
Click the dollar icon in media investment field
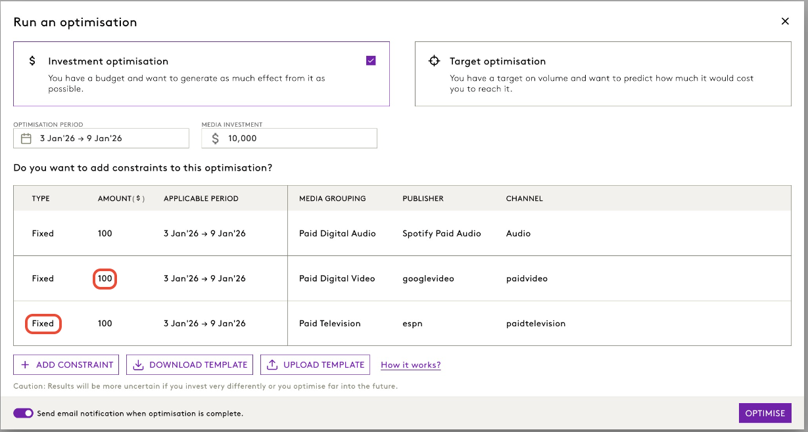[216, 139]
